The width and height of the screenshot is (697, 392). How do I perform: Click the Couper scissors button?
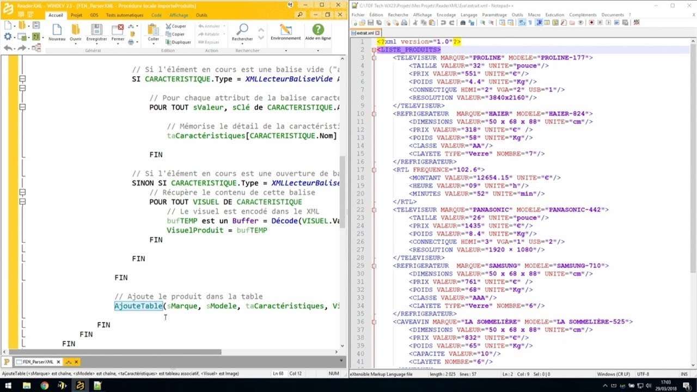click(x=175, y=26)
